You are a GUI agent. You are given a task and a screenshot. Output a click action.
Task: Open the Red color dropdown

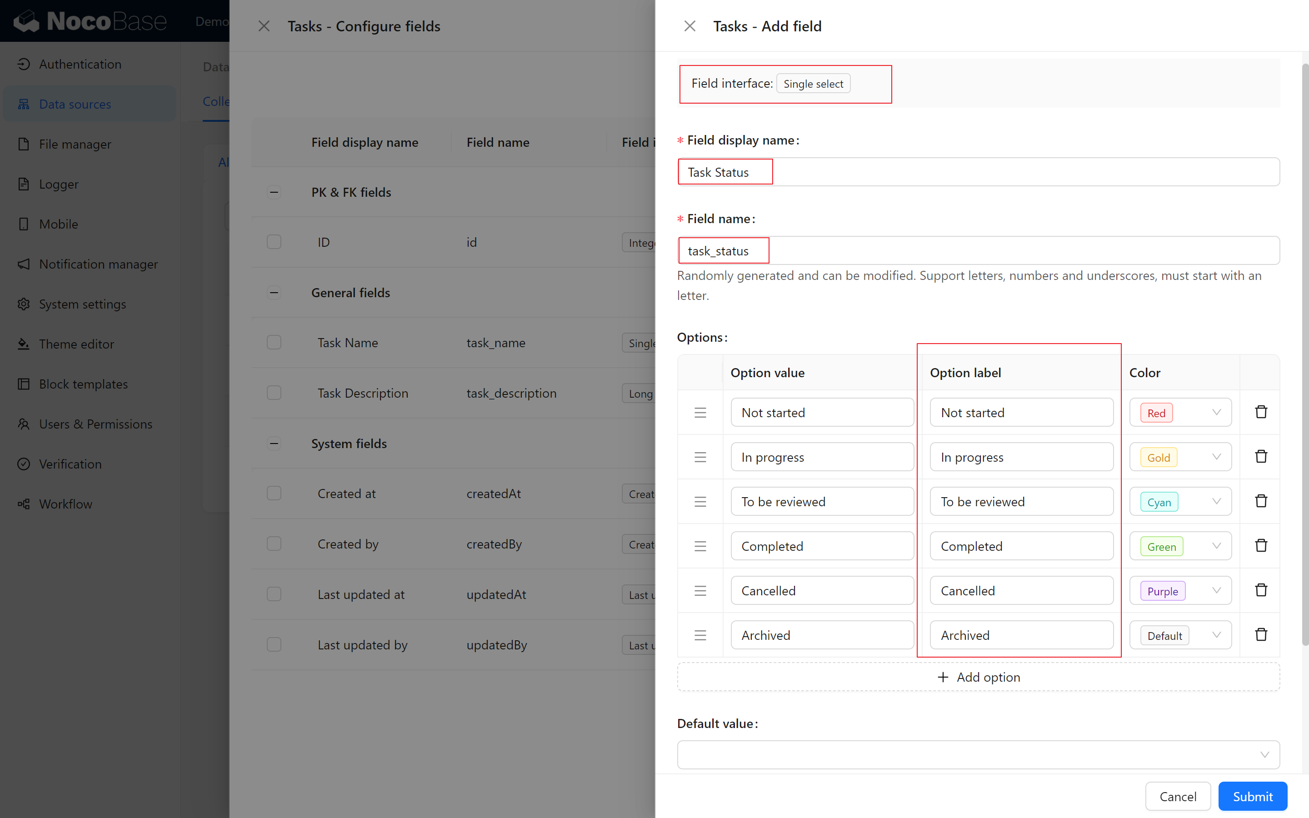tap(1180, 413)
